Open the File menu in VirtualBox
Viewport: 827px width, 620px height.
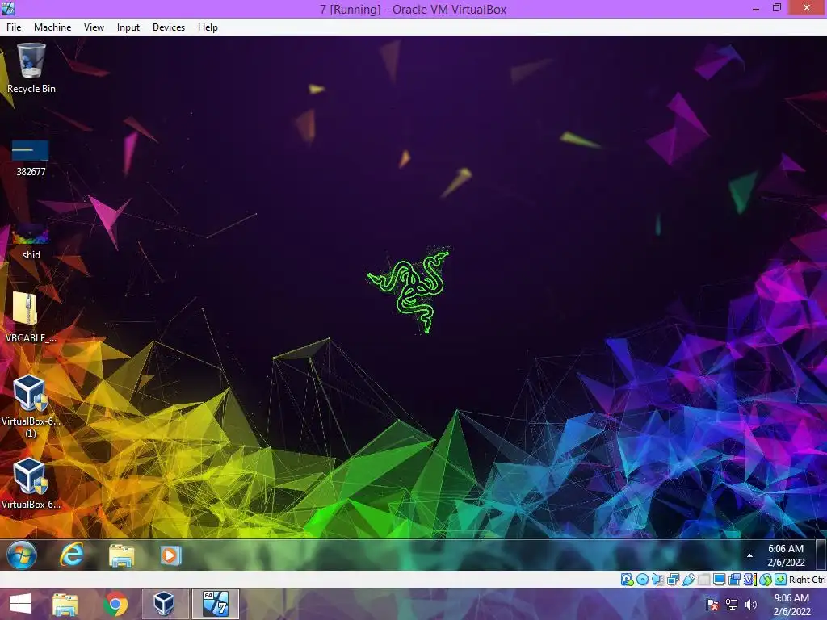[x=14, y=27]
